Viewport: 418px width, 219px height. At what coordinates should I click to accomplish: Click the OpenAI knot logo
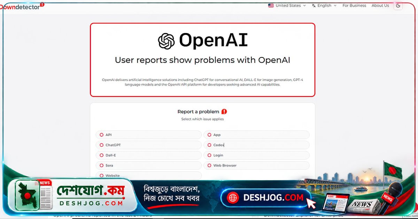[166, 41]
